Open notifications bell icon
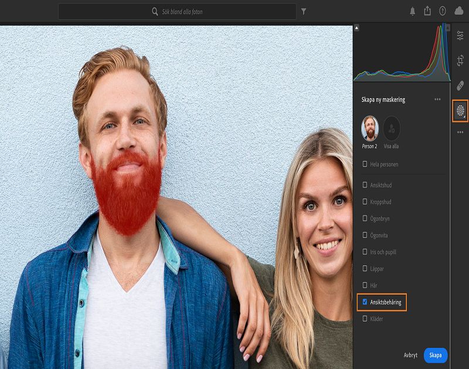469x369 pixels. (413, 11)
